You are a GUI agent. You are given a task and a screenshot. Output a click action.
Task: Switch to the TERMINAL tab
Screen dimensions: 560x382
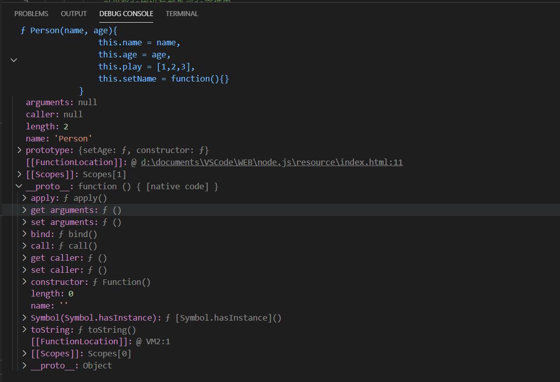tap(181, 14)
